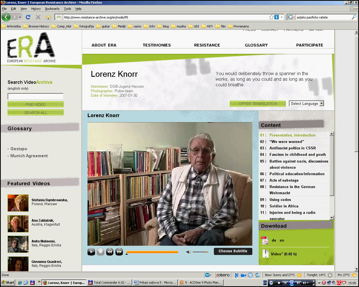
Task: Click the FIND VIDEO button
Action: 36,104
